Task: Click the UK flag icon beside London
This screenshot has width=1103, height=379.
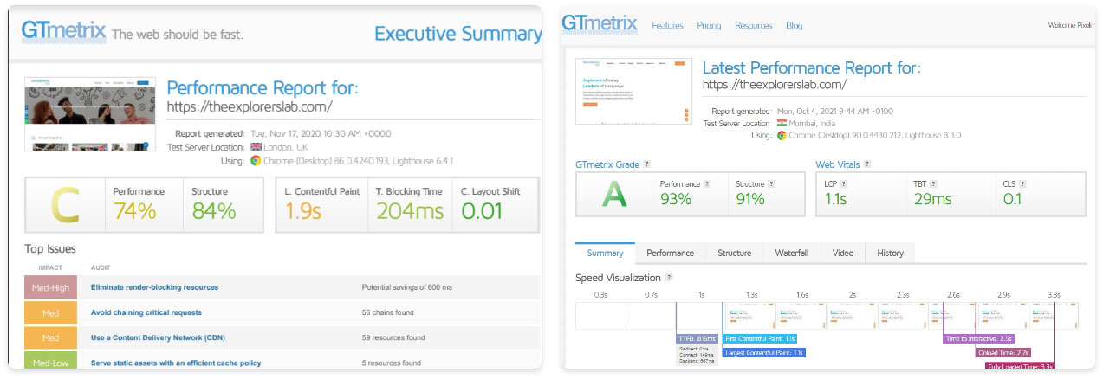Action: 256,147
